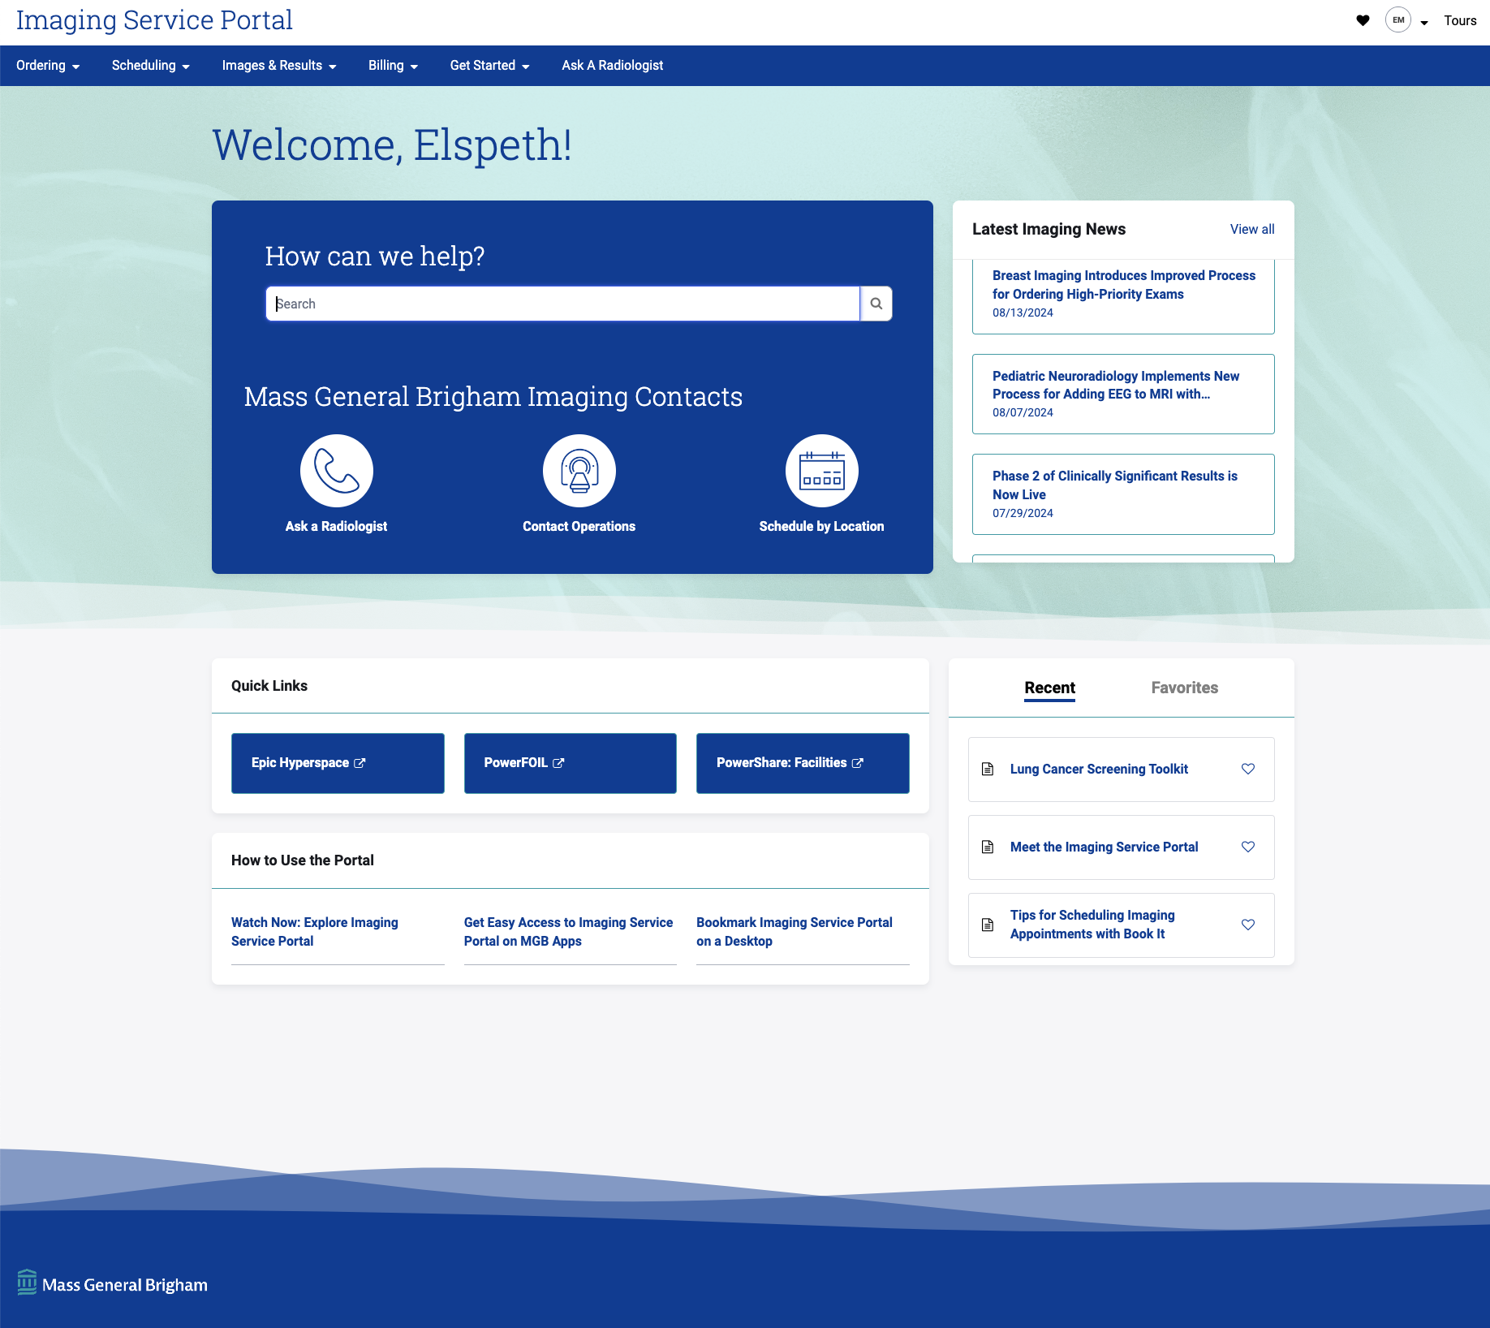
Task: Click the Imaging Service Portal title
Action: coord(154,20)
